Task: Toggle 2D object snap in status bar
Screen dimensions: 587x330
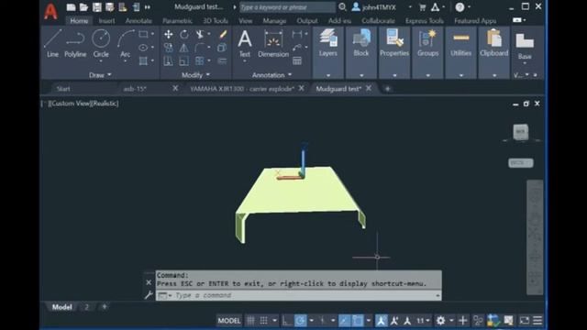Action: (358, 321)
